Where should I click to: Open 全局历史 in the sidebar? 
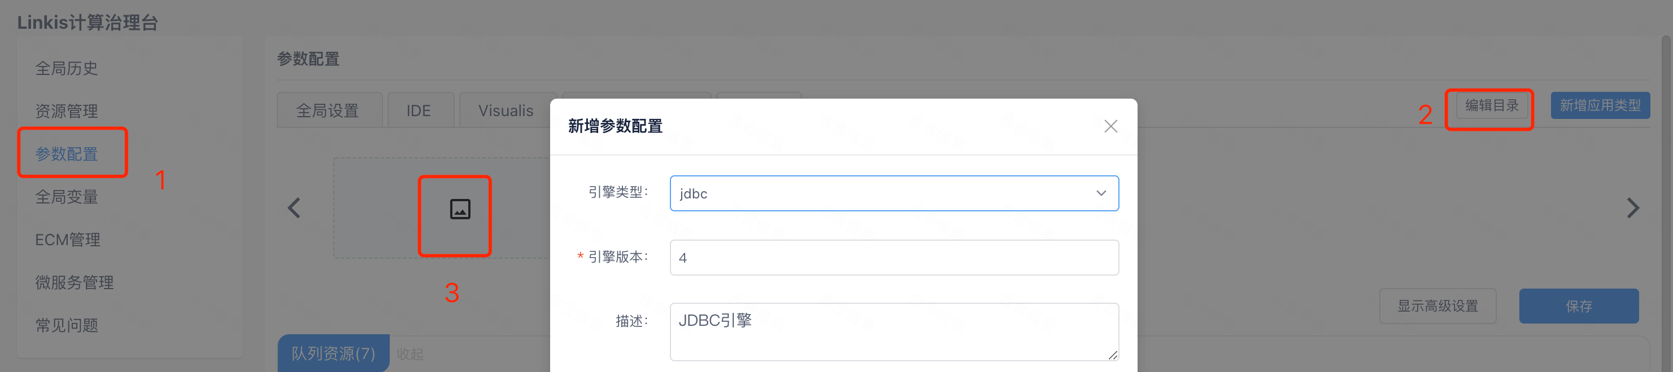[66, 68]
